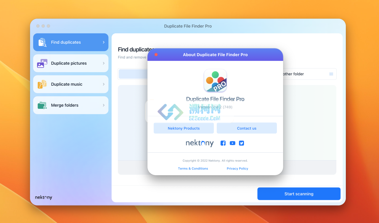Click the Find duplicates document search icon
This screenshot has width=379, height=223.
[x=42, y=42]
